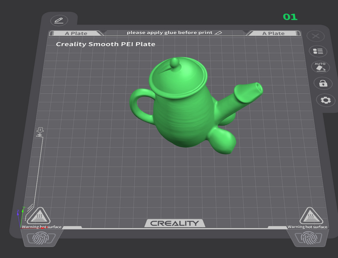Image resolution: width=338 pixels, height=258 pixels.
Task: Click plate number 01
Action: pos(290,17)
